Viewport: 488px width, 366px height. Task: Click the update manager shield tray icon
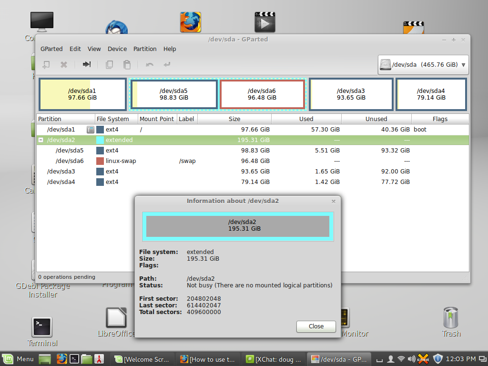click(x=438, y=359)
